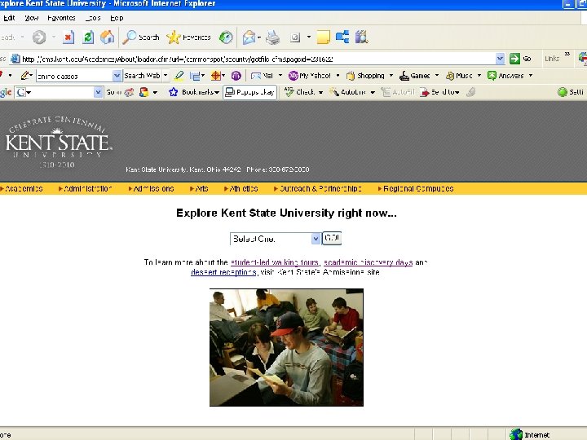The height and width of the screenshot is (440, 587).
Task: Follow the academic discovery days link
Action: pyautogui.click(x=368, y=262)
